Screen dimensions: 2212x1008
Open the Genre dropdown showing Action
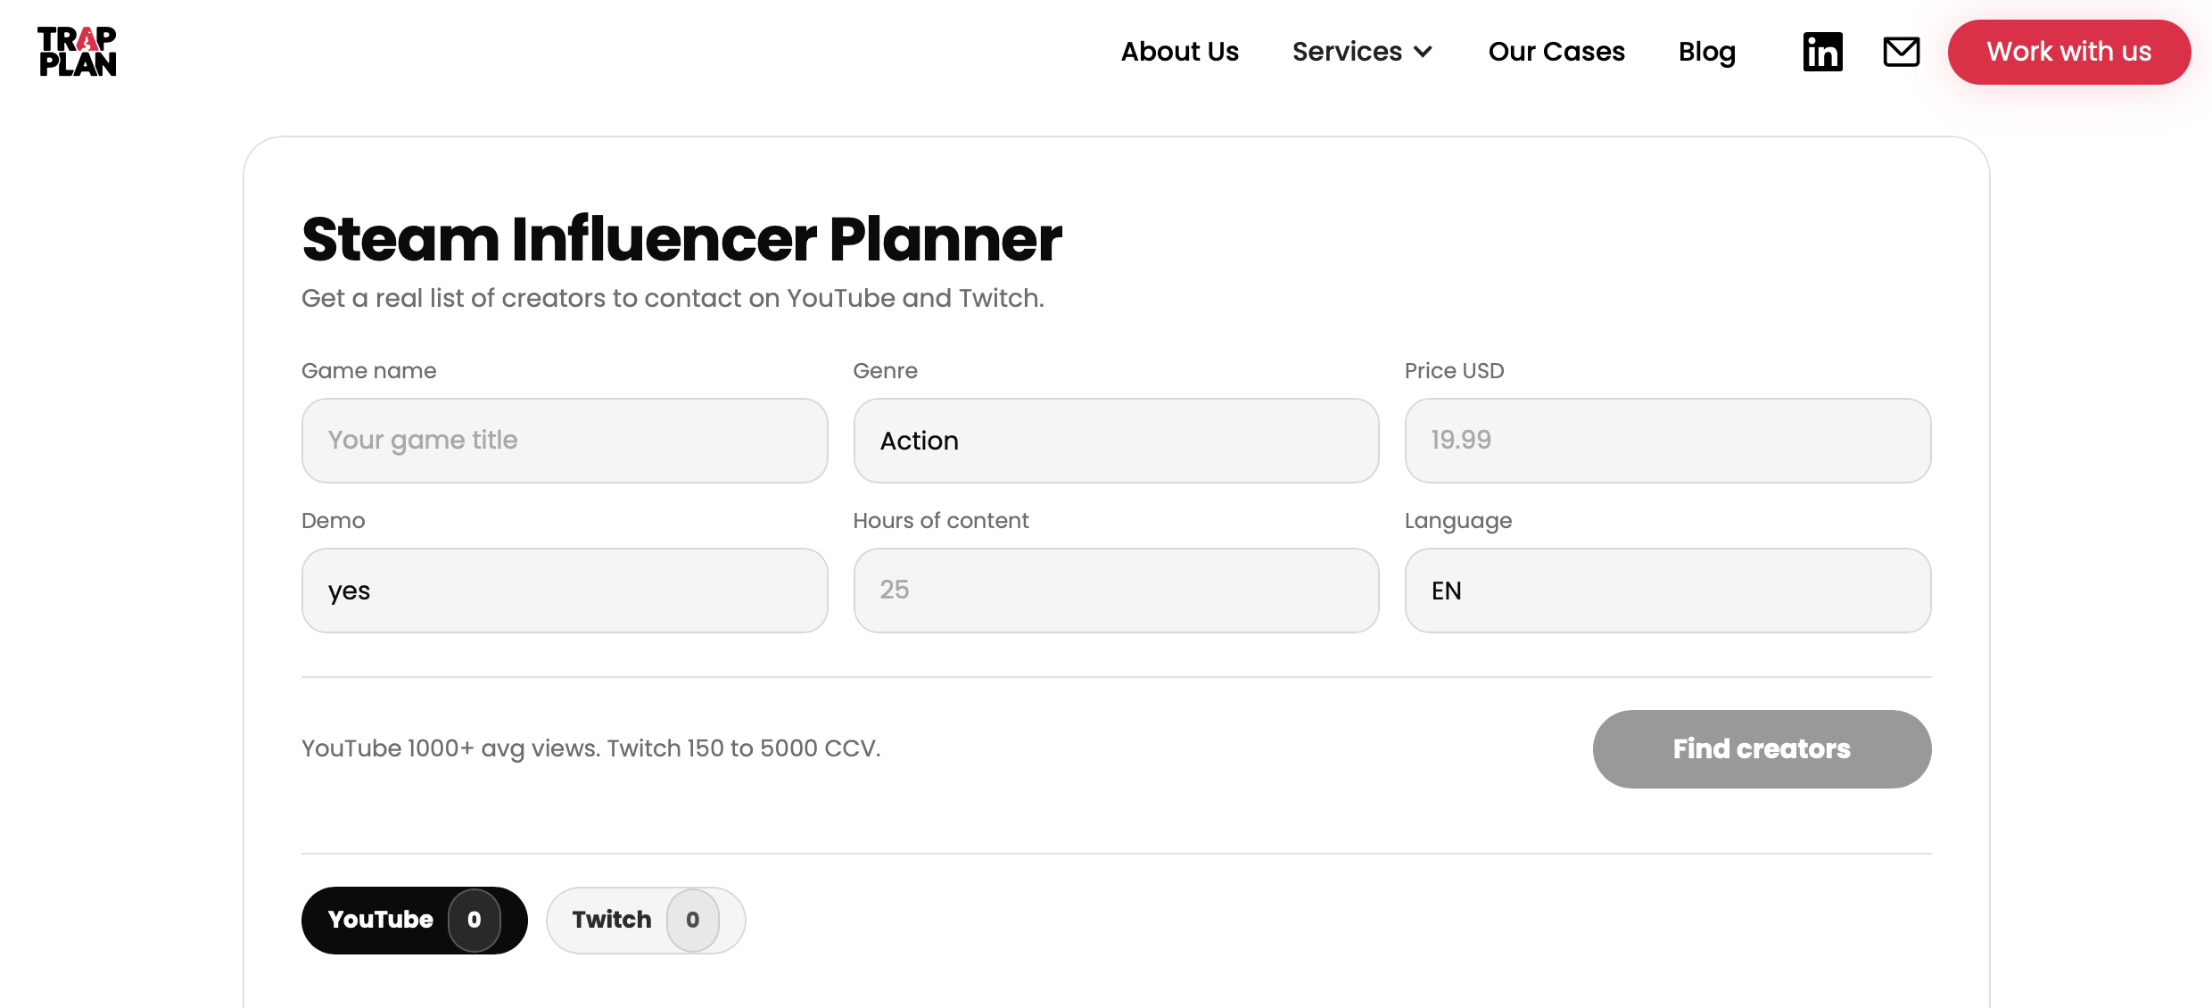[1115, 440]
